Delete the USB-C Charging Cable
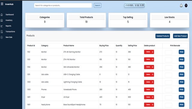Screen dimensions: 192x109 click(149, 75)
